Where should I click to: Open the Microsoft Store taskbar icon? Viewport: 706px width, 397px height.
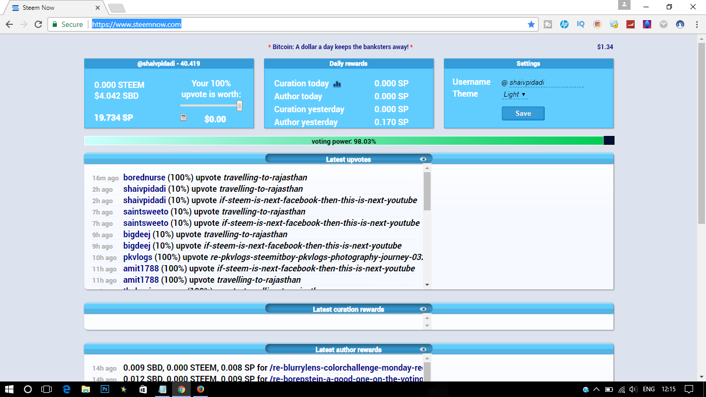pos(143,389)
